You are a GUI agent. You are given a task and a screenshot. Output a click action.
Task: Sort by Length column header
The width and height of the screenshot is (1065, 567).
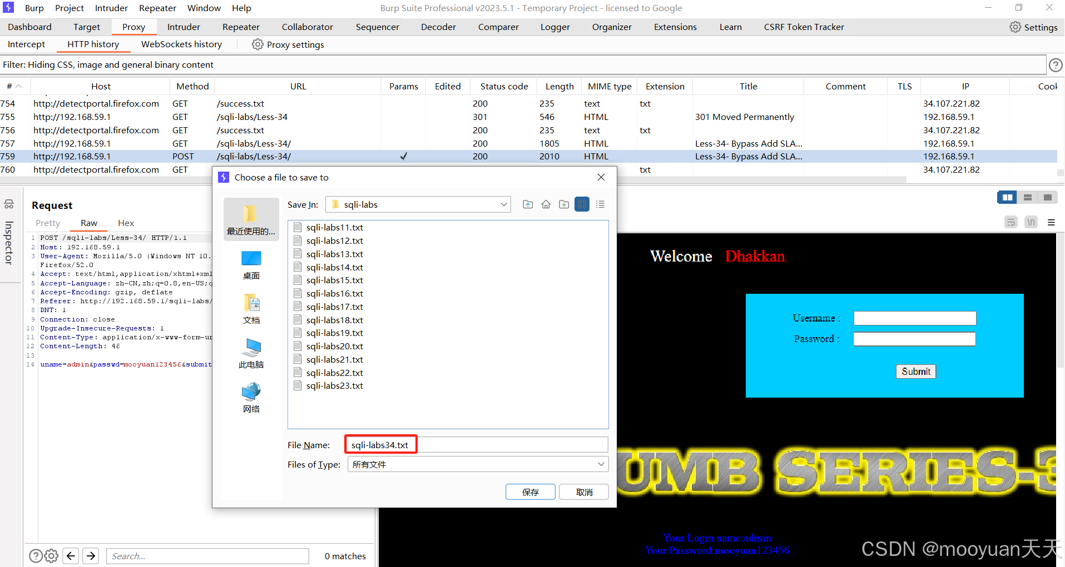(x=559, y=86)
